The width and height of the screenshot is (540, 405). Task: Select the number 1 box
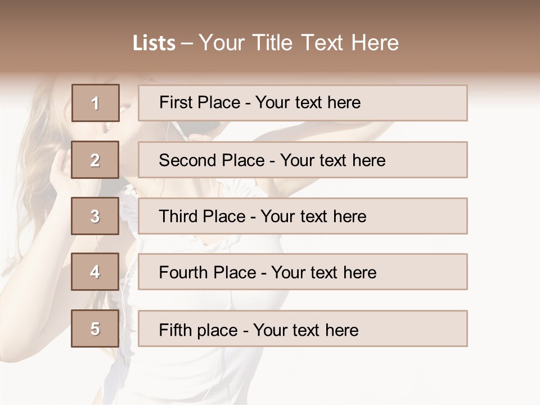95,103
